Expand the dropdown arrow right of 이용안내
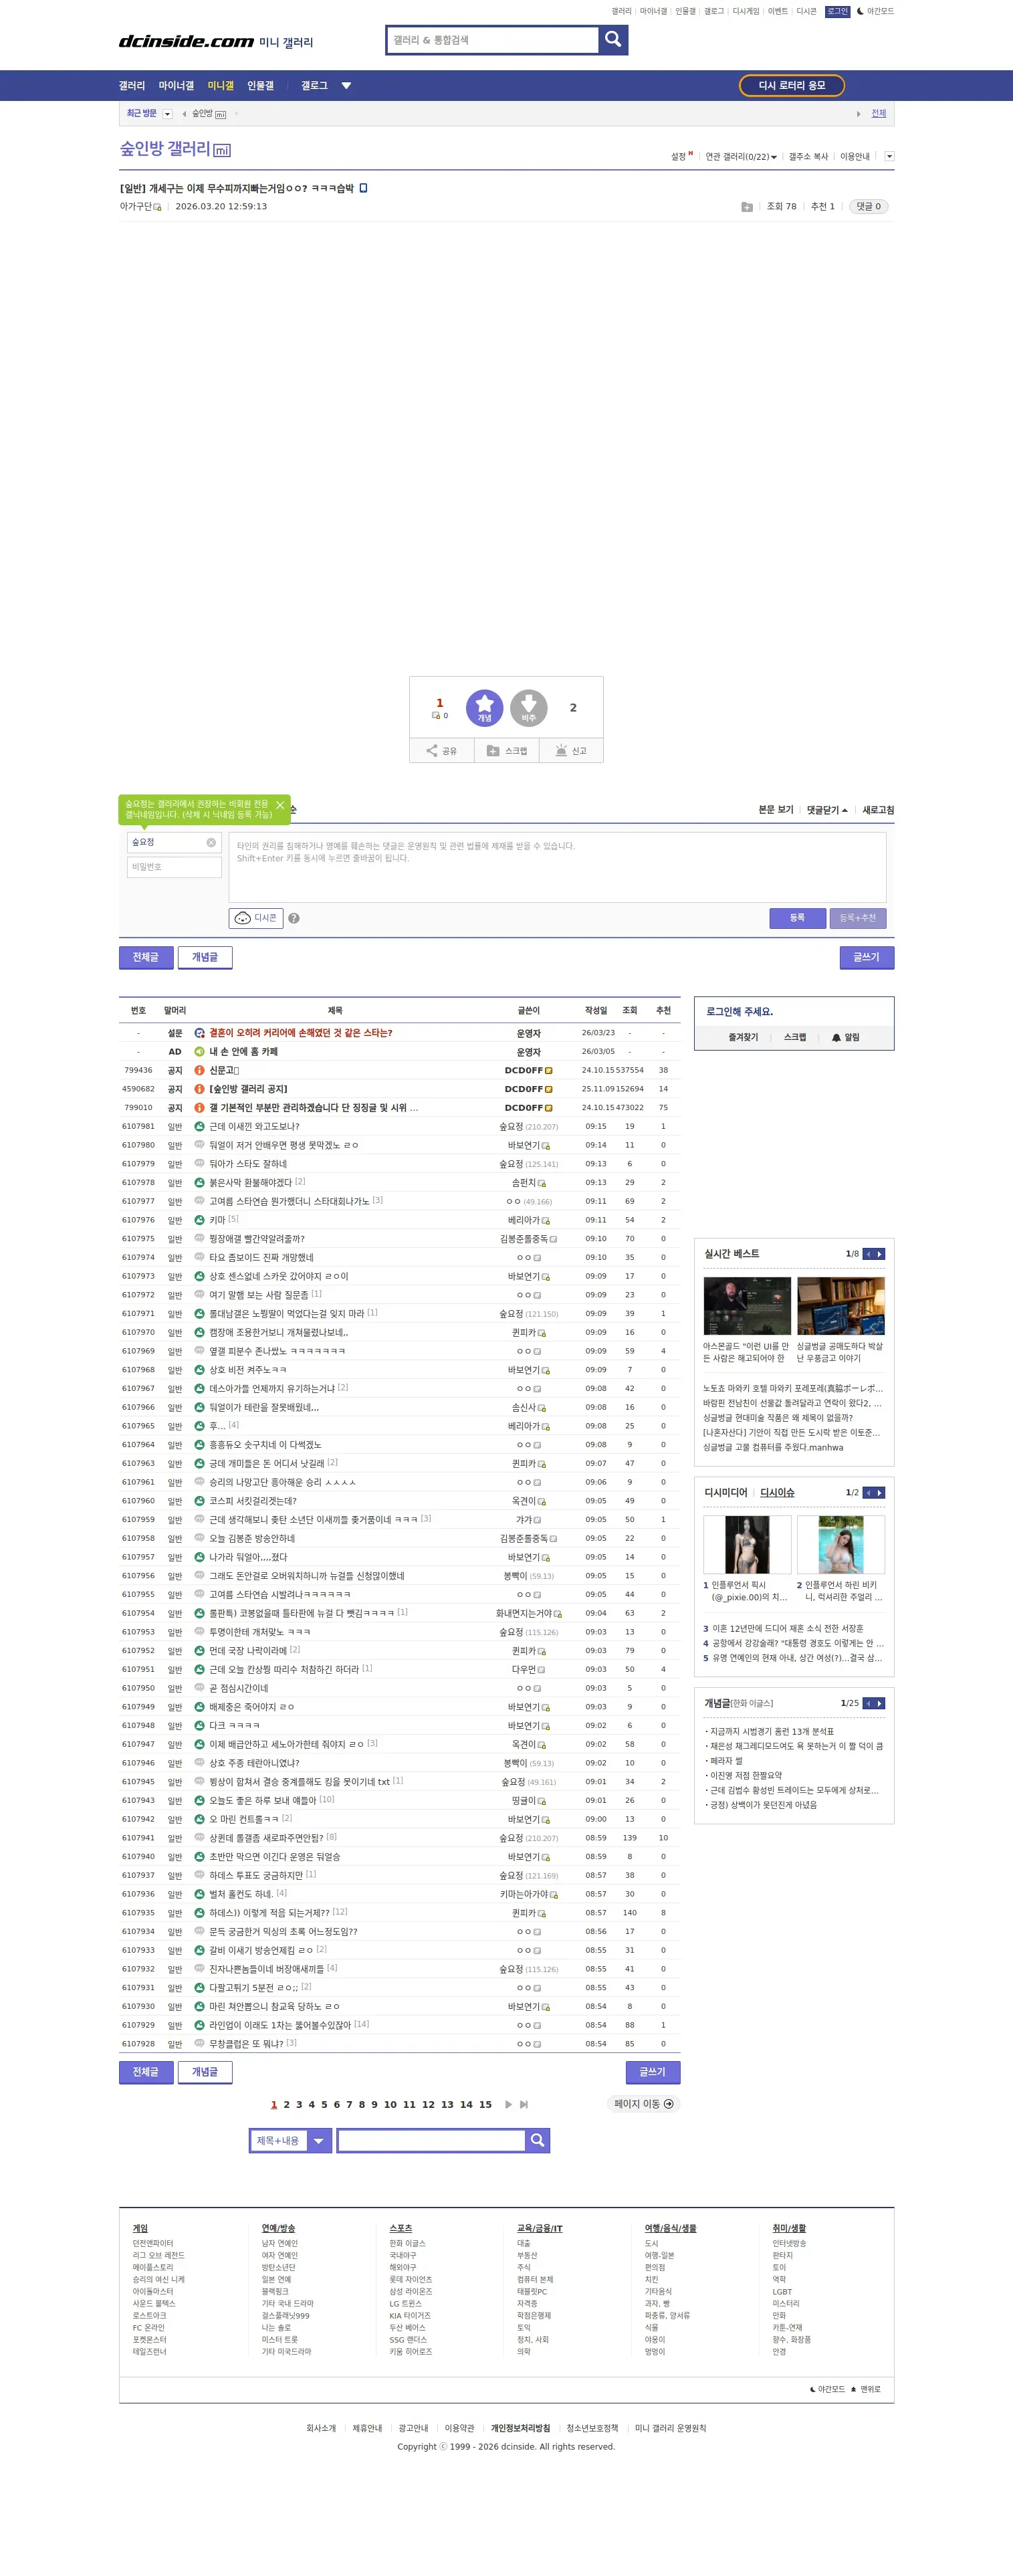The height and width of the screenshot is (2576, 1013). pyautogui.click(x=889, y=156)
